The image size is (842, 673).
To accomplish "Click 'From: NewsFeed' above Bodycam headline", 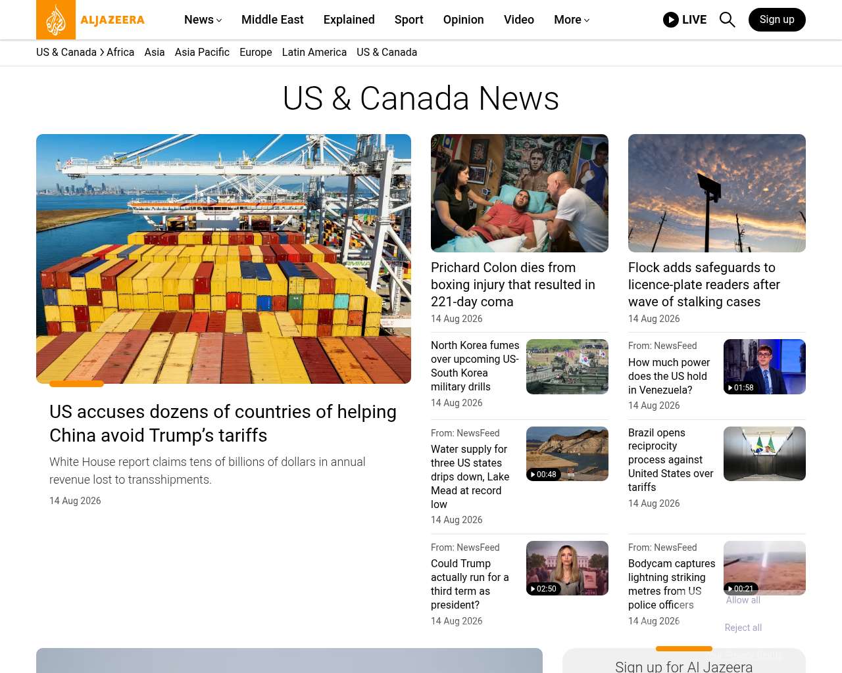I will 662,547.
